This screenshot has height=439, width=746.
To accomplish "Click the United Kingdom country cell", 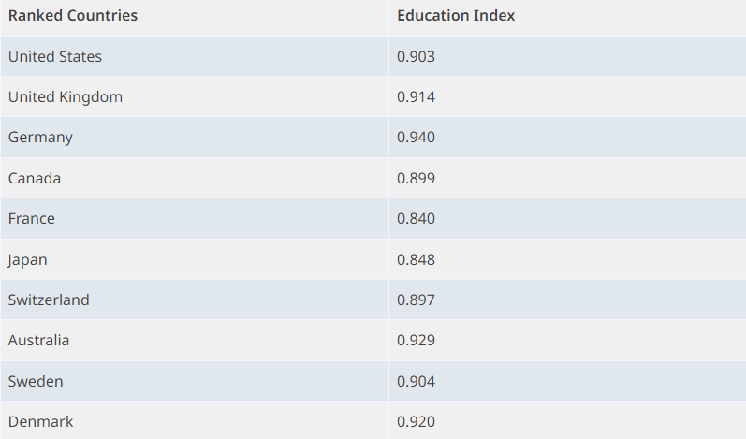I will pyautogui.click(x=66, y=97).
